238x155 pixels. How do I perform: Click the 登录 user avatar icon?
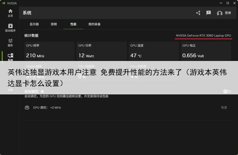(219, 13)
